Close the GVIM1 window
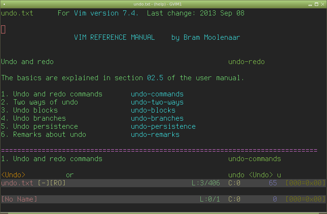 322,4
